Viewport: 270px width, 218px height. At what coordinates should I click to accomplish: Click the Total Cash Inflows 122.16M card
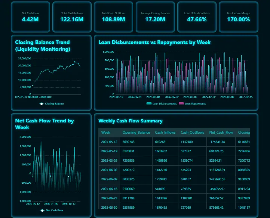click(x=72, y=17)
